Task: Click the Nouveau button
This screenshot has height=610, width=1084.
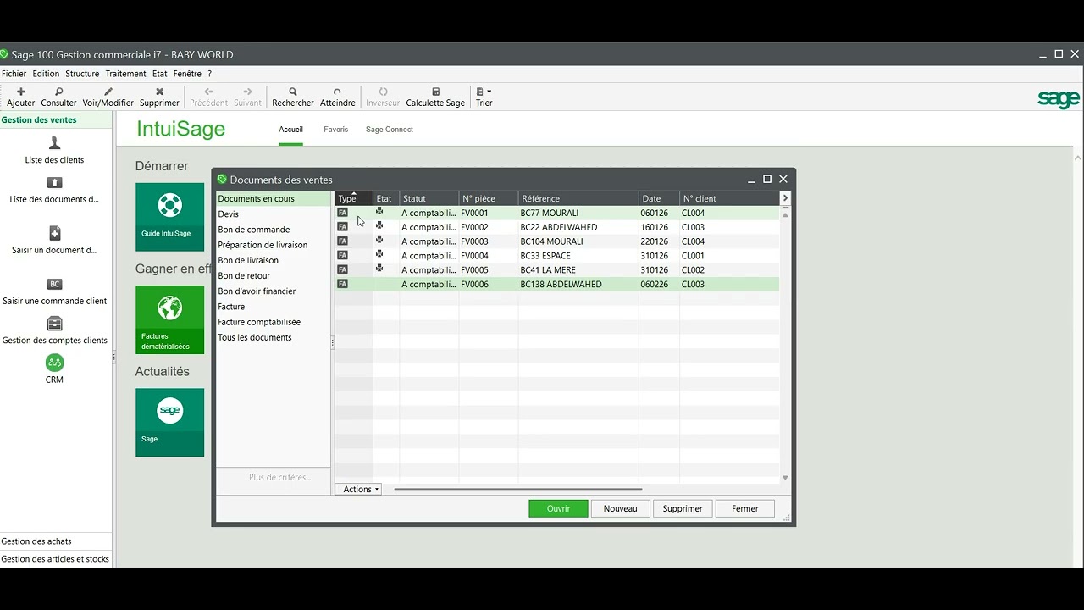Action: pos(620,508)
